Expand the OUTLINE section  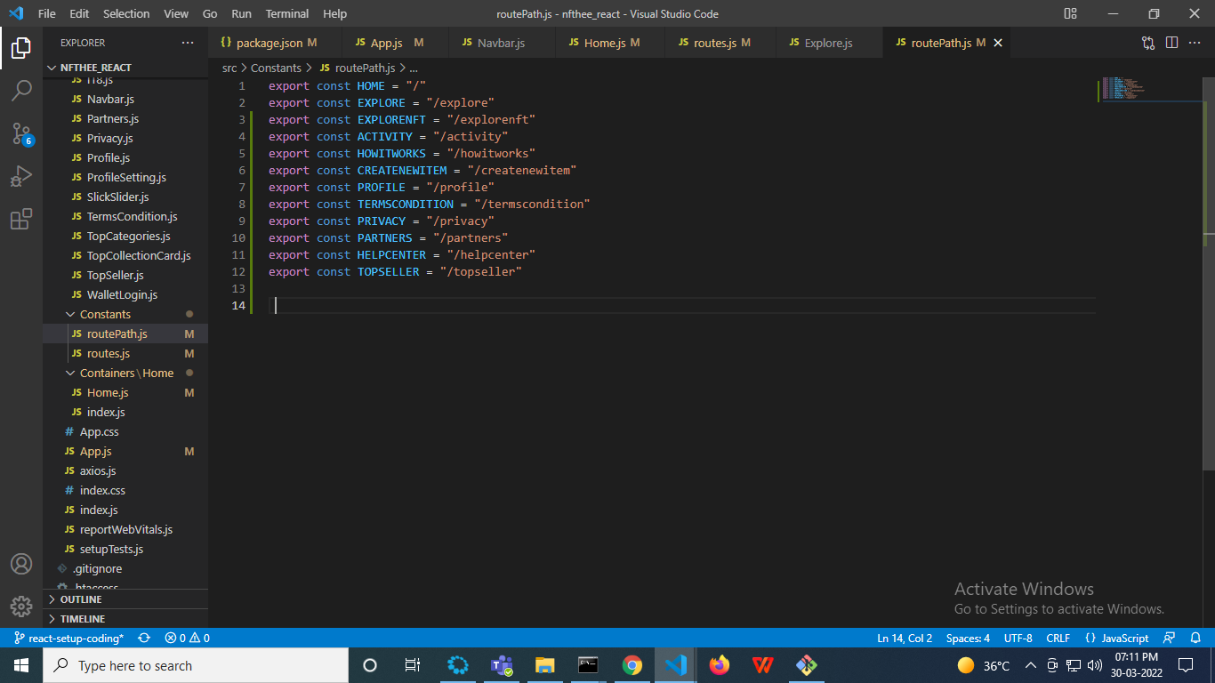(x=81, y=599)
